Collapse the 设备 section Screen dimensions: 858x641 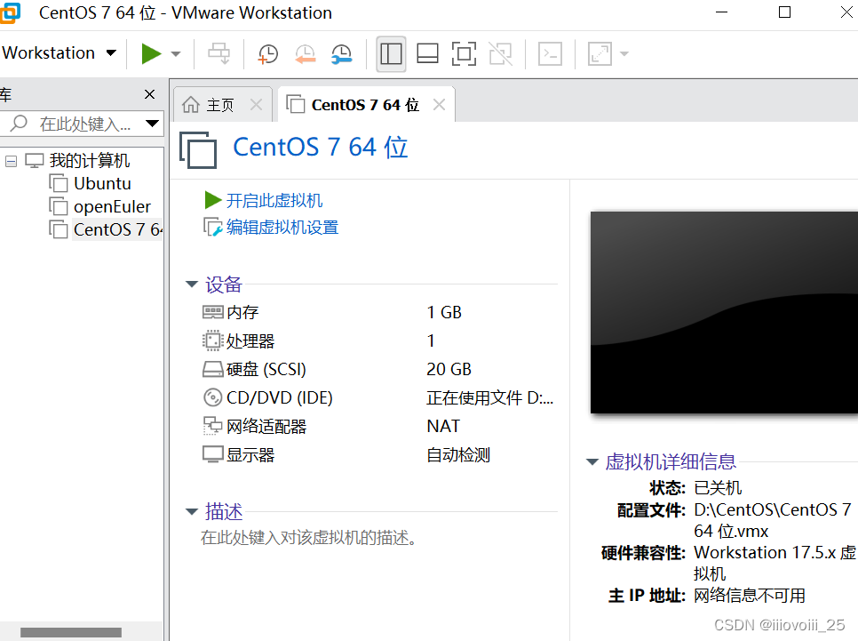192,284
